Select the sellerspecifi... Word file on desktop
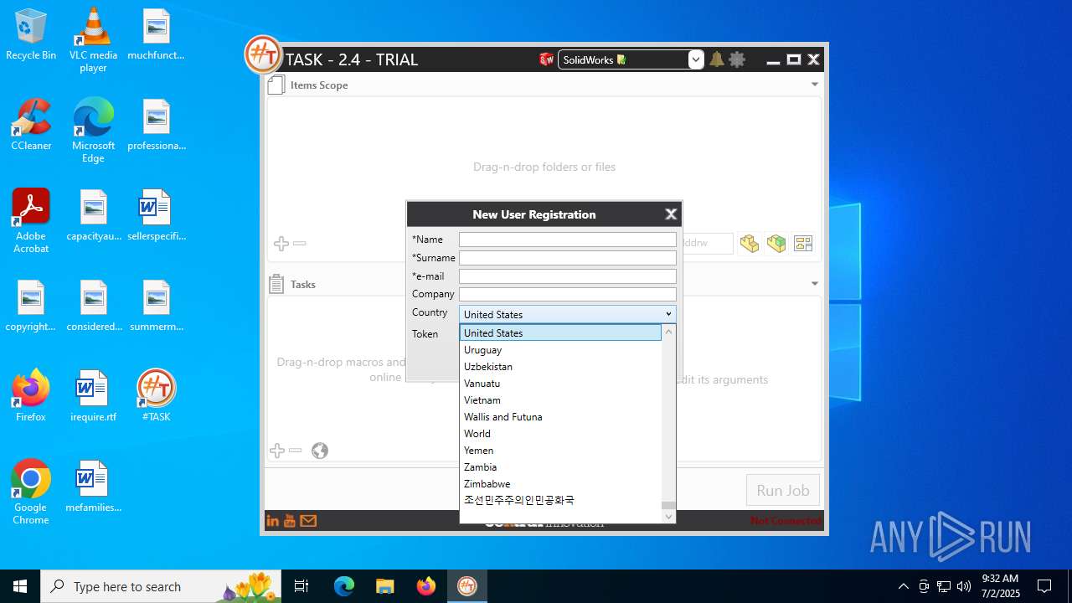This screenshot has width=1072, height=603. pyautogui.click(x=156, y=216)
